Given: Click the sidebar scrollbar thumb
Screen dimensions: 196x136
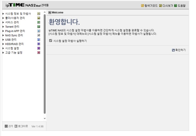Looking at the screenshot, I should pyautogui.click(x=45, y=64).
